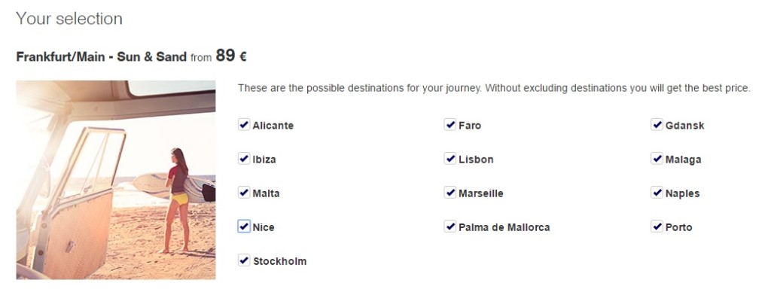The width and height of the screenshot is (771, 301).
Task: Exclude Palma de Mallorca via checkbox
Action: 449,227
